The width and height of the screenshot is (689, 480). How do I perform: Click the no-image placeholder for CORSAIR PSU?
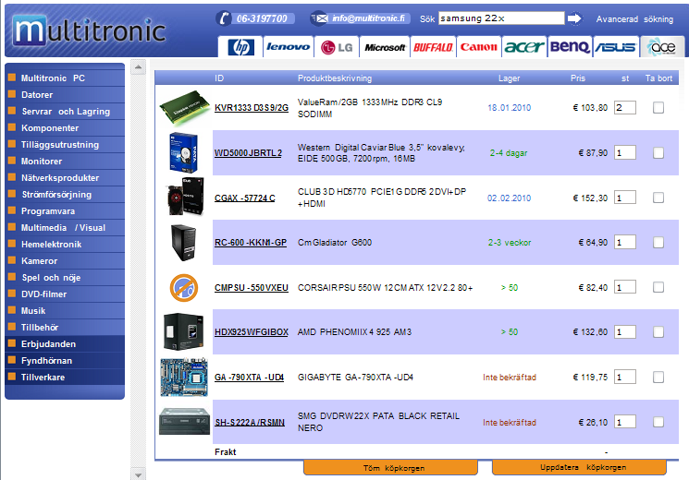pyautogui.click(x=184, y=288)
